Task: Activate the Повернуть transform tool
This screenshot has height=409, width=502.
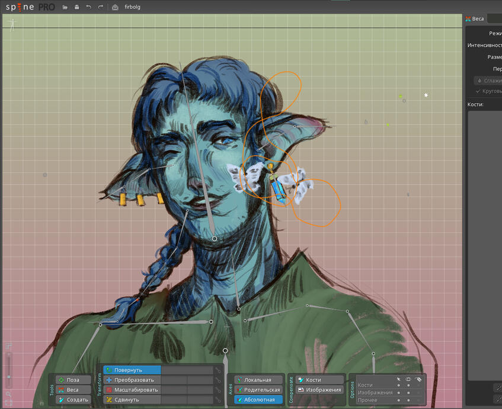Action: tap(132, 370)
